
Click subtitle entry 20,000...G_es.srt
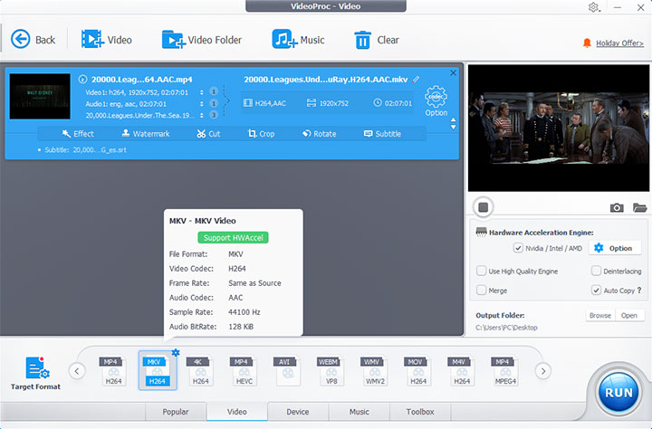pos(100,149)
